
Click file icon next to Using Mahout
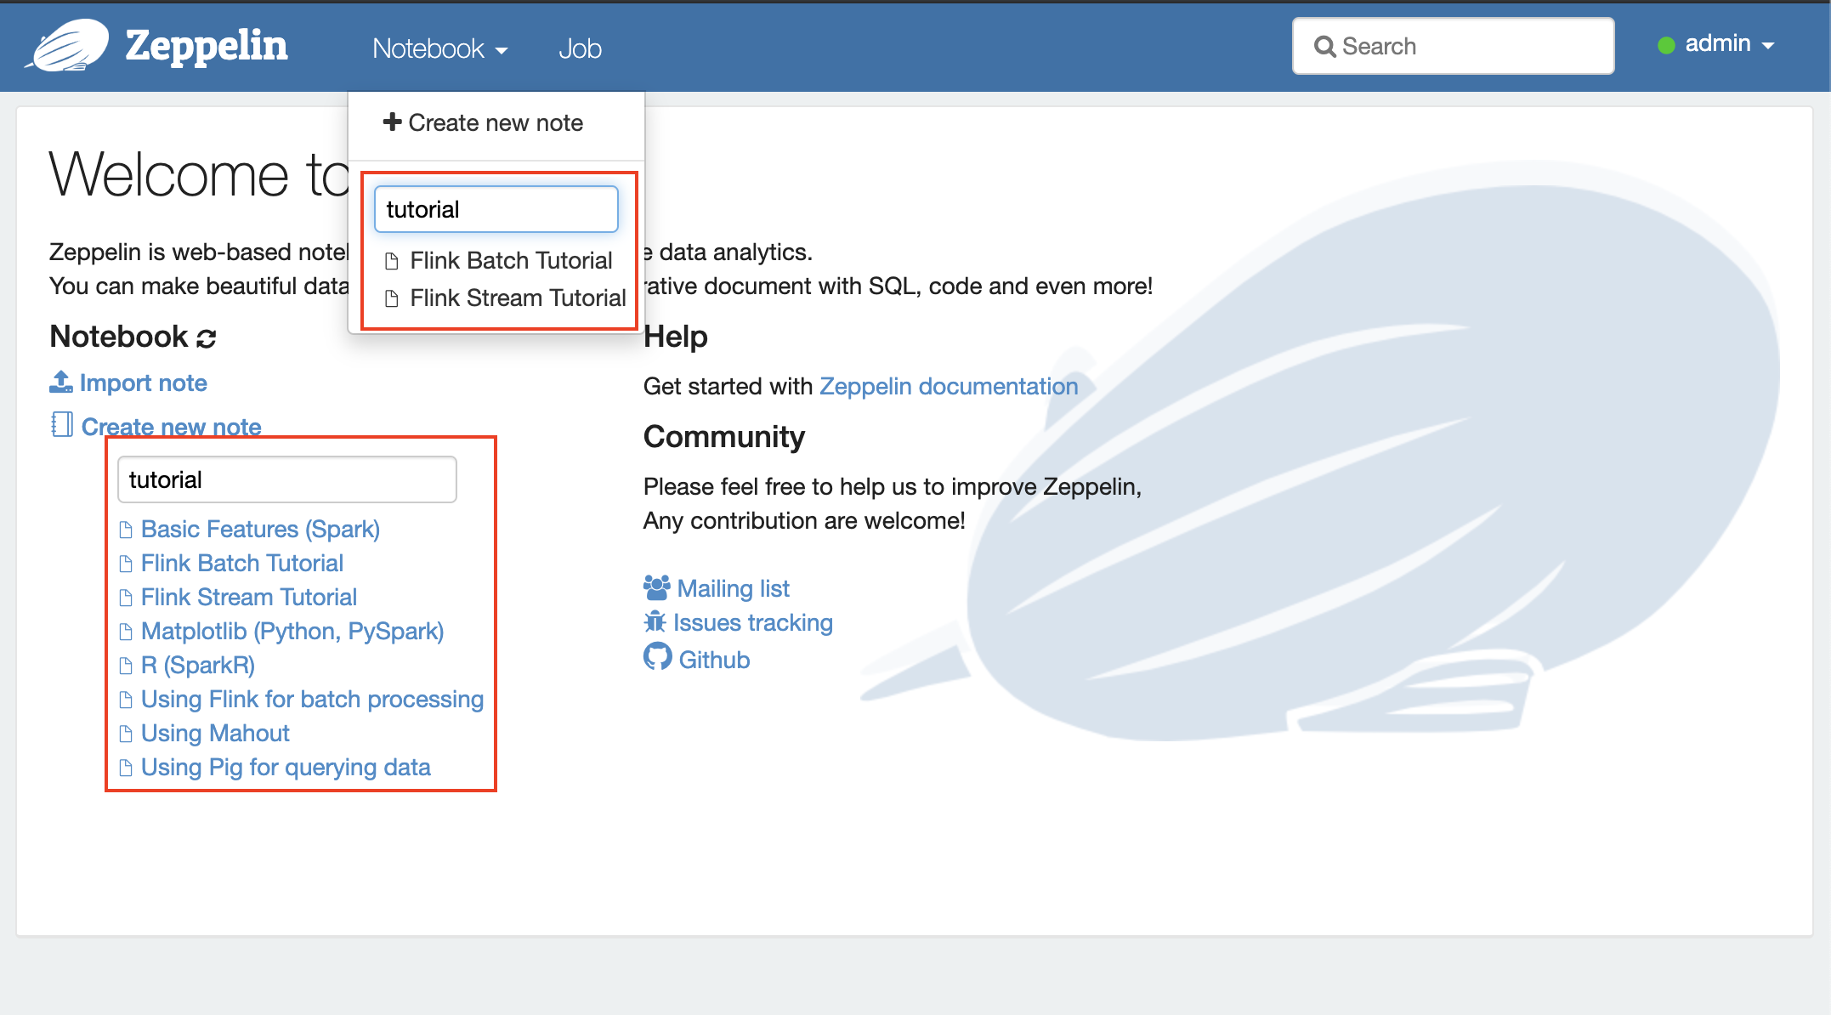[126, 734]
